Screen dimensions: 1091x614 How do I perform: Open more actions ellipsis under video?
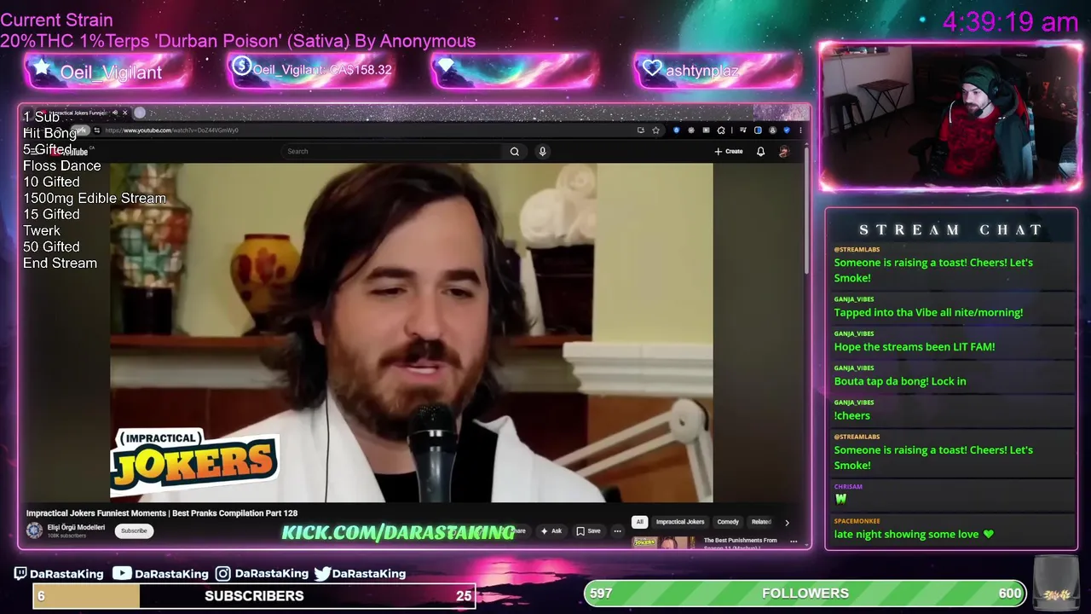click(x=617, y=530)
